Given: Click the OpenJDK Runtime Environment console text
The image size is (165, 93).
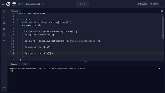Looking at the screenshot, I should coord(47,68).
